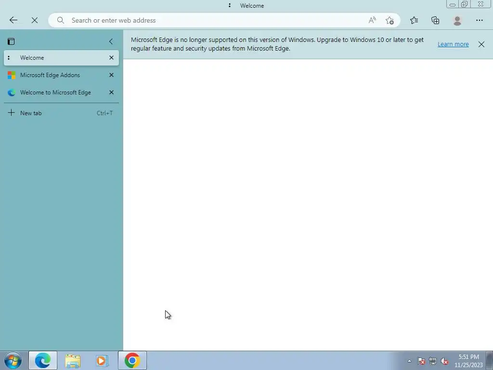Viewport: 493px width, 370px height.
Task: Open the Collections panel
Action: point(435,20)
